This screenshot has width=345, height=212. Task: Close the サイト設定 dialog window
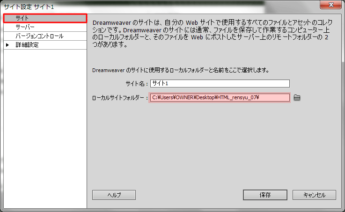pos(330,5)
